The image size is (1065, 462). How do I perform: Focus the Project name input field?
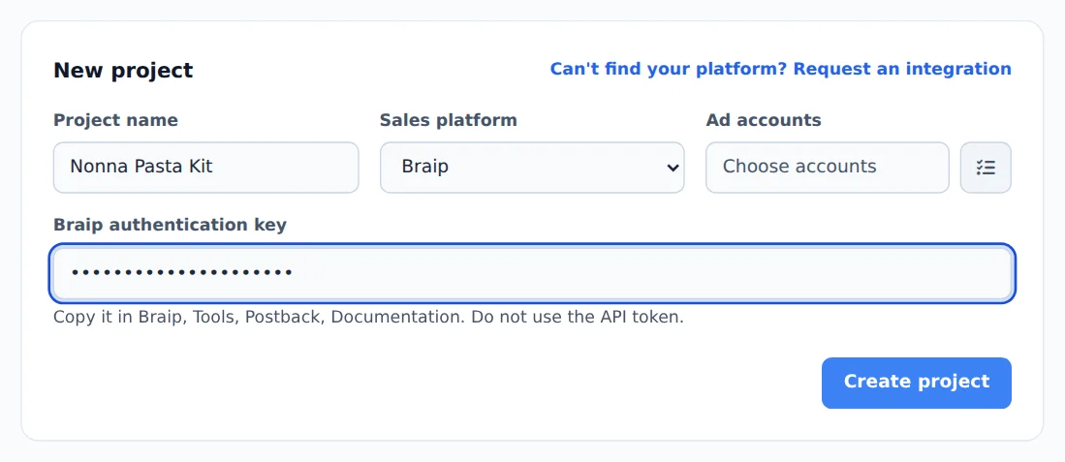click(205, 168)
